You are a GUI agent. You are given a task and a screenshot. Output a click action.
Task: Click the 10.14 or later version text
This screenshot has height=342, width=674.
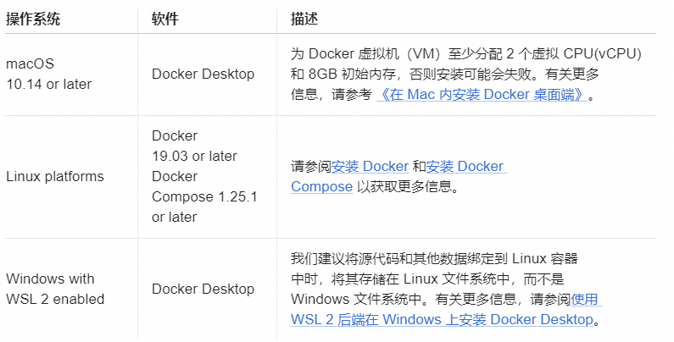tap(48, 84)
